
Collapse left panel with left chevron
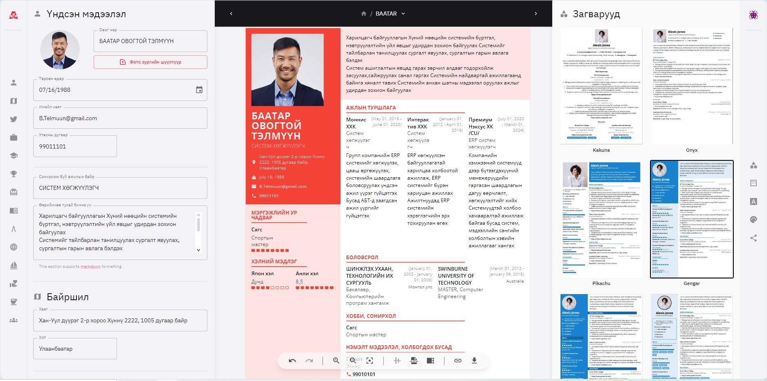click(x=231, y=14)
